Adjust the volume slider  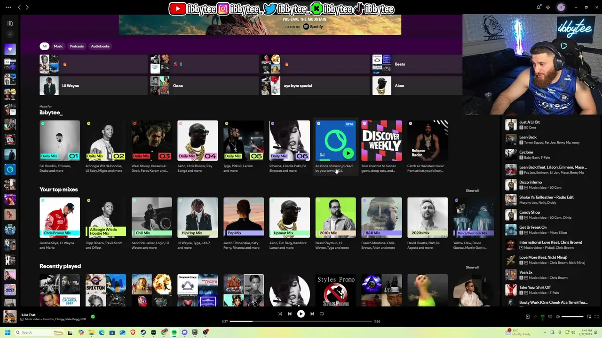(x=572, y=317)
